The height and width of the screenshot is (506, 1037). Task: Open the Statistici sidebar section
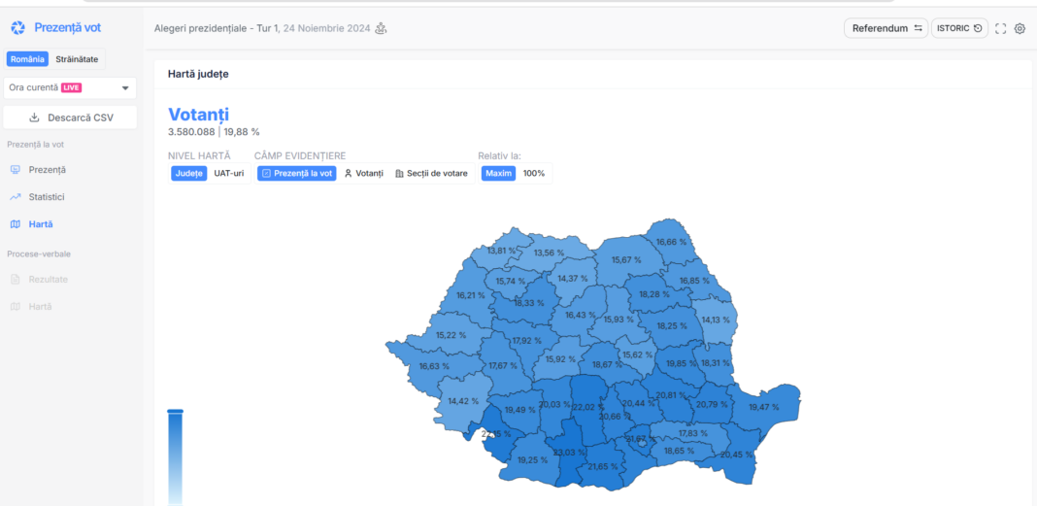(x=47, y=197)
